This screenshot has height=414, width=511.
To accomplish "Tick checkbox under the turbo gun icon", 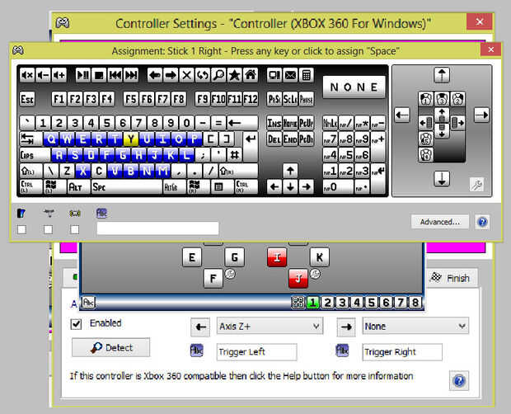I will tap(49, 229).
